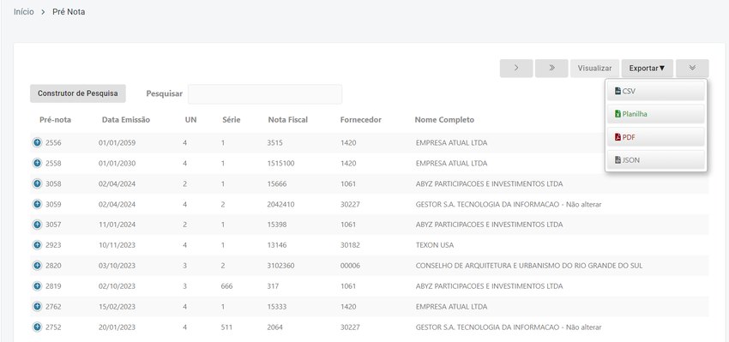The height and width of the screenshot is (342, 729).
Task: Select the date 03/10/2023 cell
Action: tap(117, 266)
